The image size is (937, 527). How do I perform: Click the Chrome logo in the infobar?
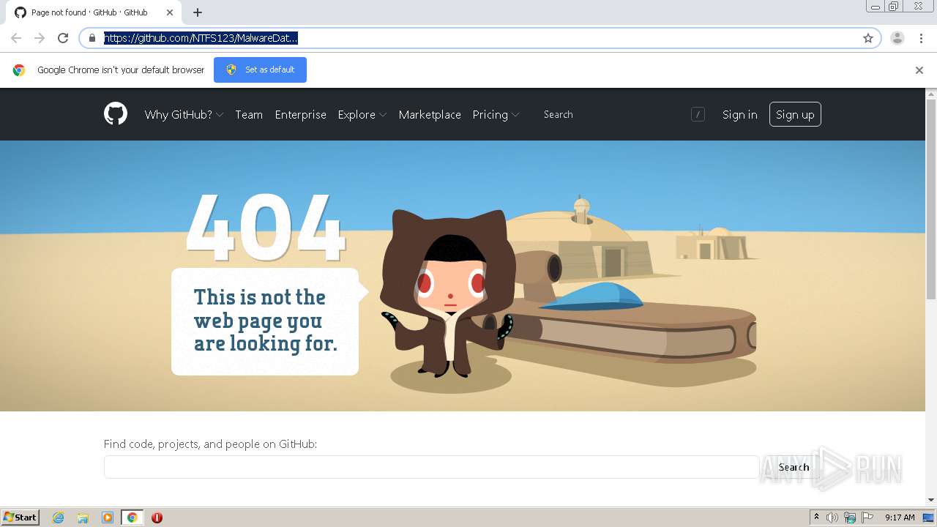(19, 70)
